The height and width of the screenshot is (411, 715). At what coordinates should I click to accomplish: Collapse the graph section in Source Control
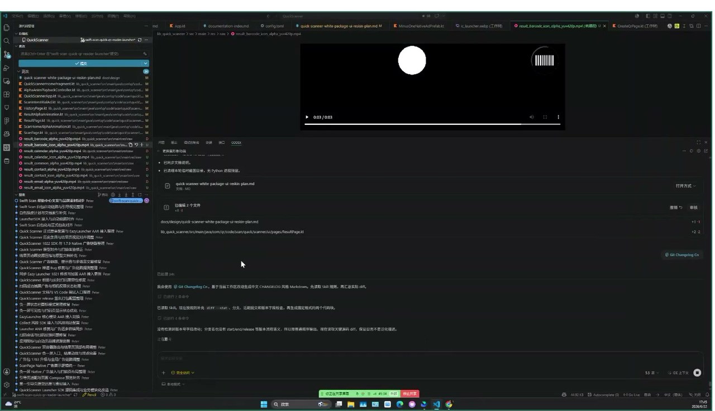[x=17, y=195]
